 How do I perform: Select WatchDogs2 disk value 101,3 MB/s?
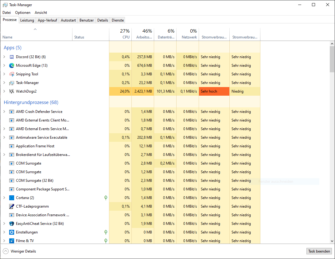pyautogui.click(x=165, y=91)
